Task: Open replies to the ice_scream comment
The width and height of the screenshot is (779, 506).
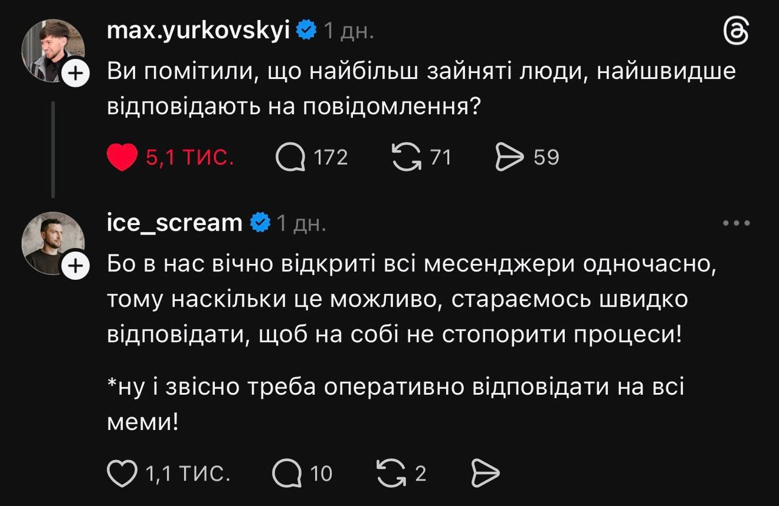Action: 287,474
